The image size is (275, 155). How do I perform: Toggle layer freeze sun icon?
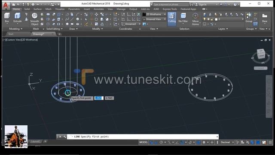208,19
